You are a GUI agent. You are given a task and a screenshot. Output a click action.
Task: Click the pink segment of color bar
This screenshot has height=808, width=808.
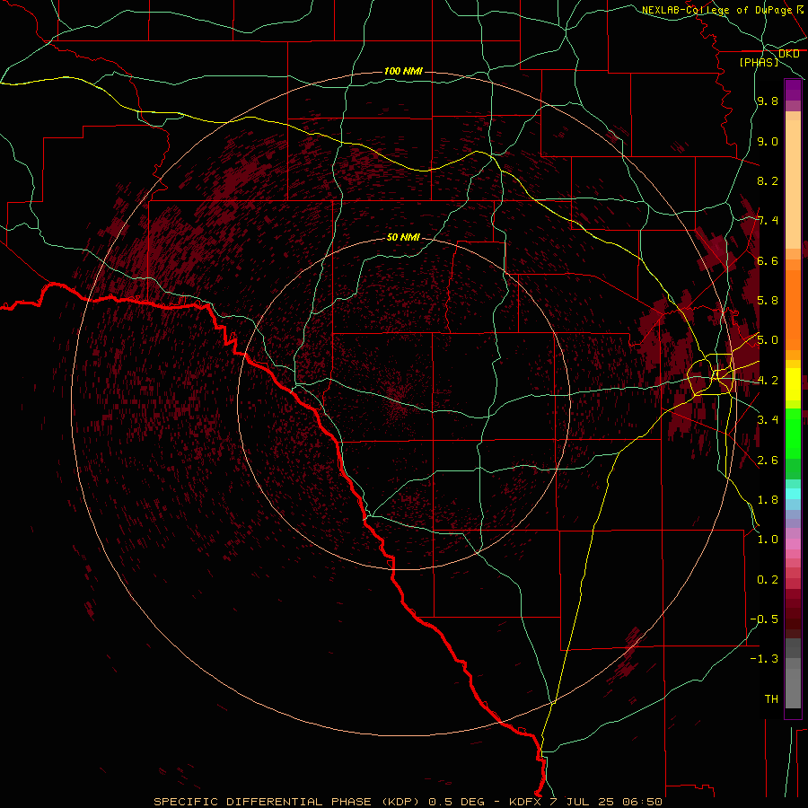793,544
